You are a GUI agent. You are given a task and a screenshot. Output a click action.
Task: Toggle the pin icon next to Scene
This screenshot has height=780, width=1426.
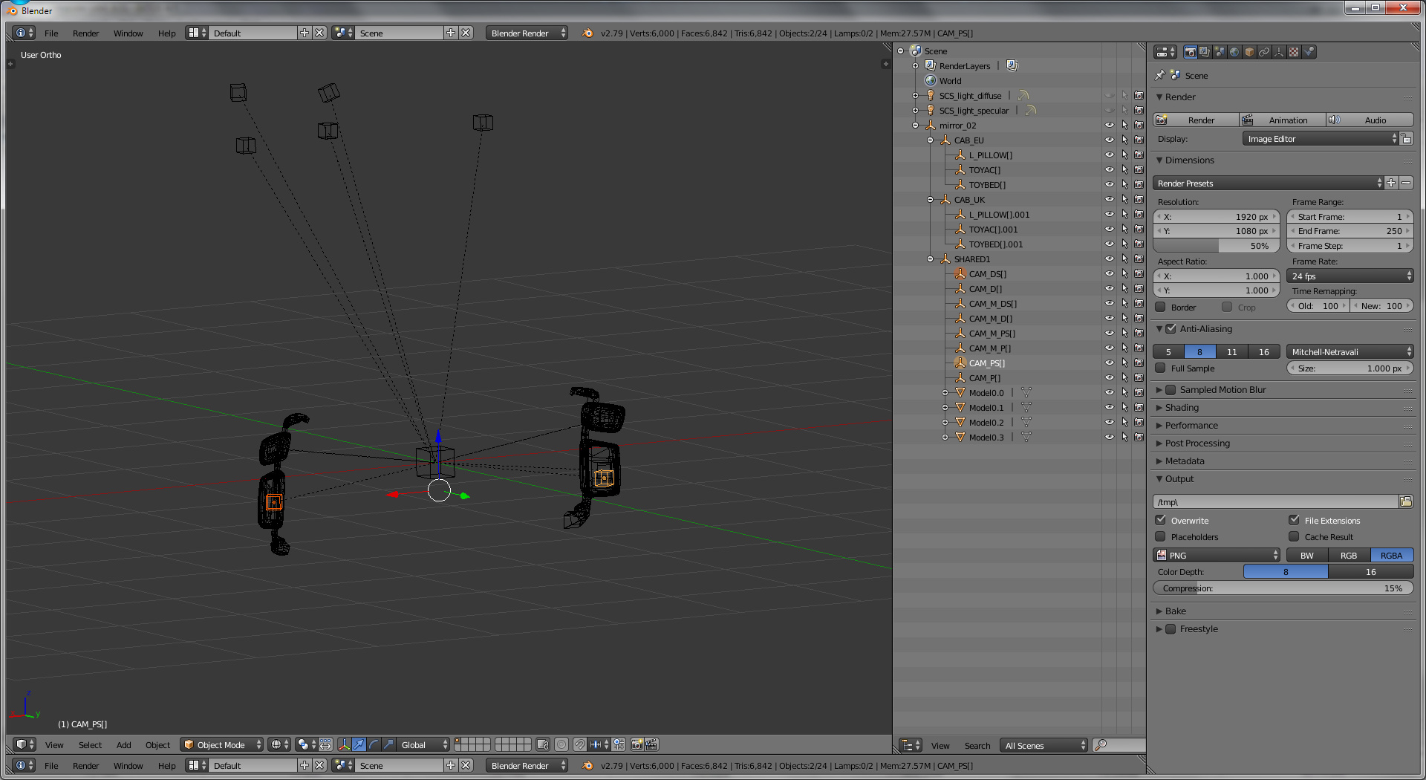tap(1160, 75)
